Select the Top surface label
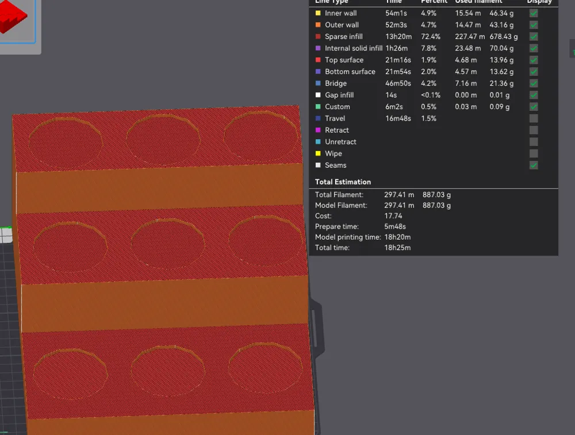 click(344, 60)
